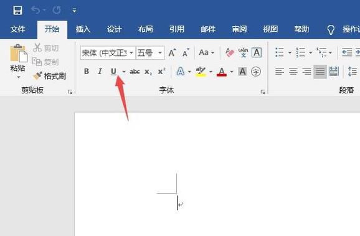Open the 设计 ribbon tab
This screenshot has height=236, width=360.
114,29
